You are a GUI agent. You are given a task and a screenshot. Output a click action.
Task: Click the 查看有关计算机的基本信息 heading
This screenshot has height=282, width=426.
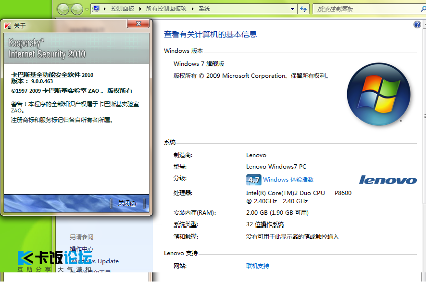210,34
